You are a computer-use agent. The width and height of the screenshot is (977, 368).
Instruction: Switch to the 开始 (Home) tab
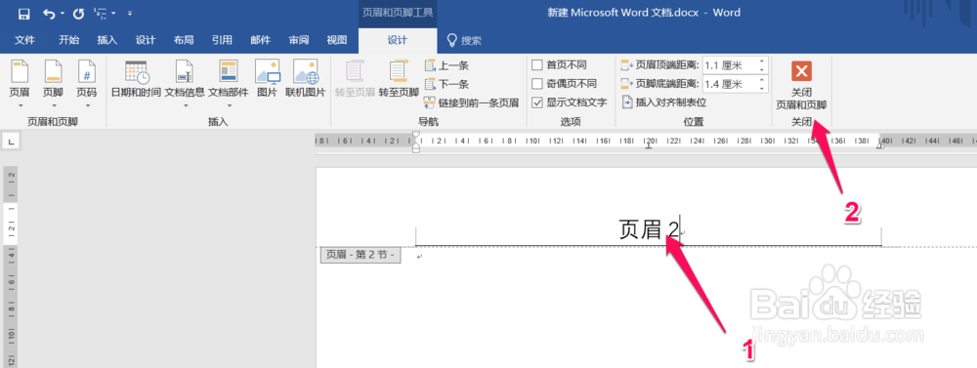tap(68, 40)
